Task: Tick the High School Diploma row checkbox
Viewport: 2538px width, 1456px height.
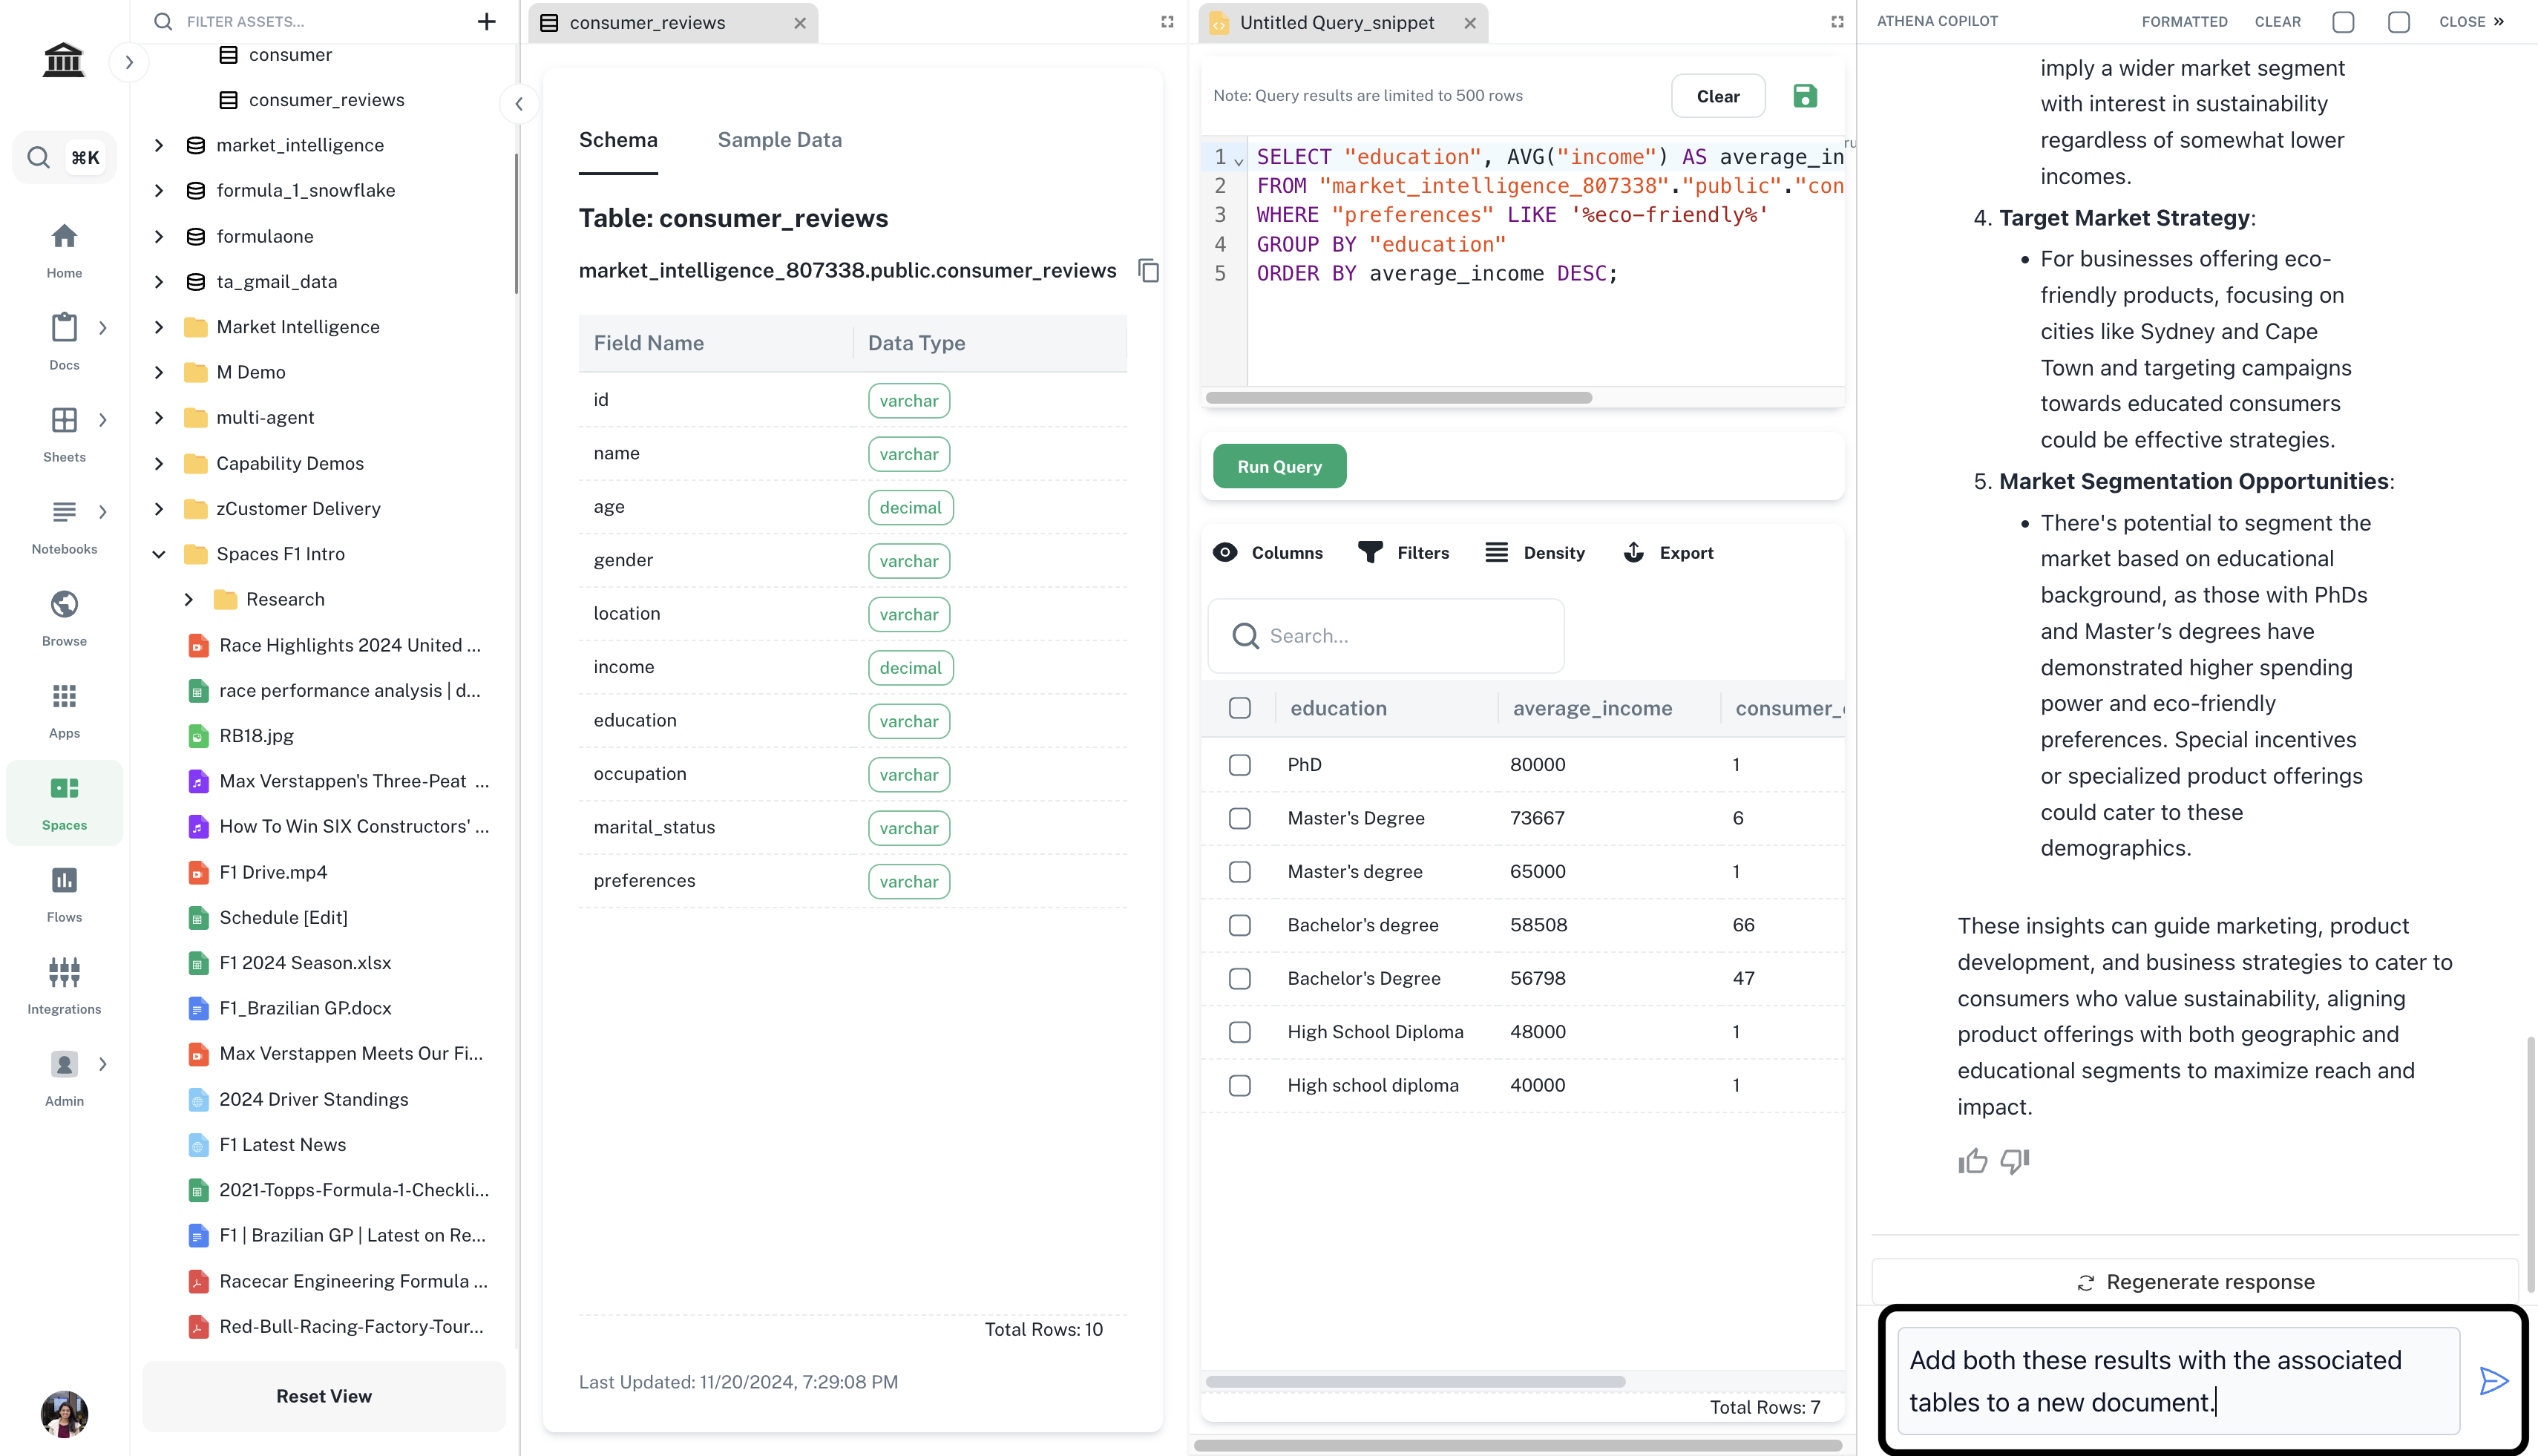Action: click(x=1239, y=1032)
